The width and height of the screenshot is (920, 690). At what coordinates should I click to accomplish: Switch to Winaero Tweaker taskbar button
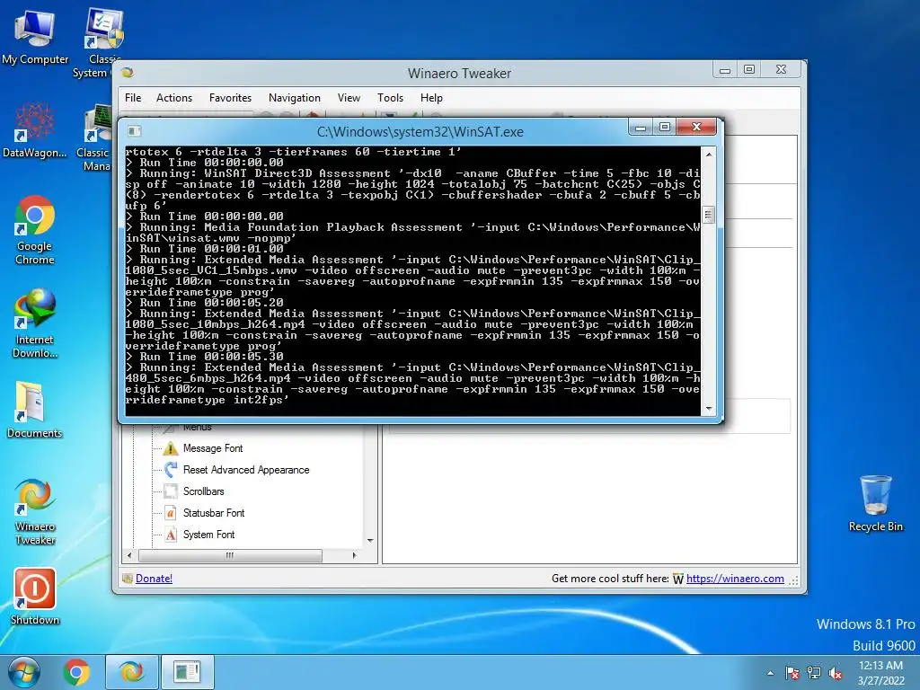pyautogui.click(x=131, y=672)
